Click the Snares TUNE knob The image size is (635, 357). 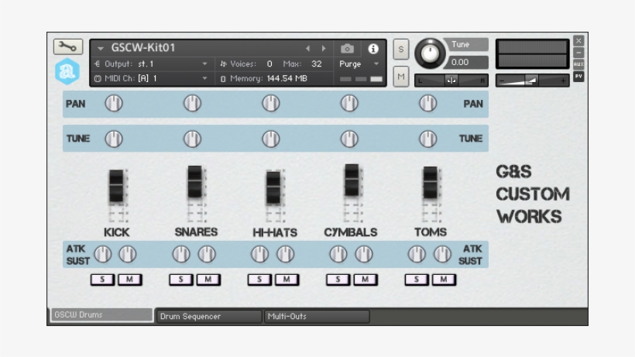192,139
